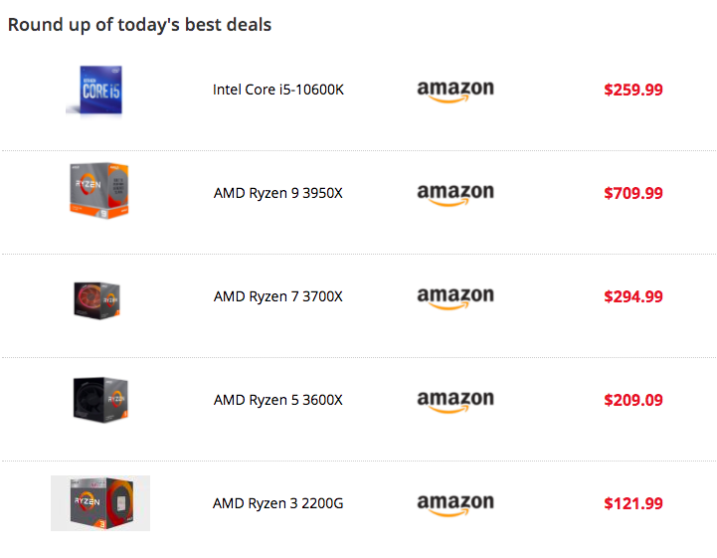Open Amazon logo for Ryzen 3 2200G

pos(455,504)
